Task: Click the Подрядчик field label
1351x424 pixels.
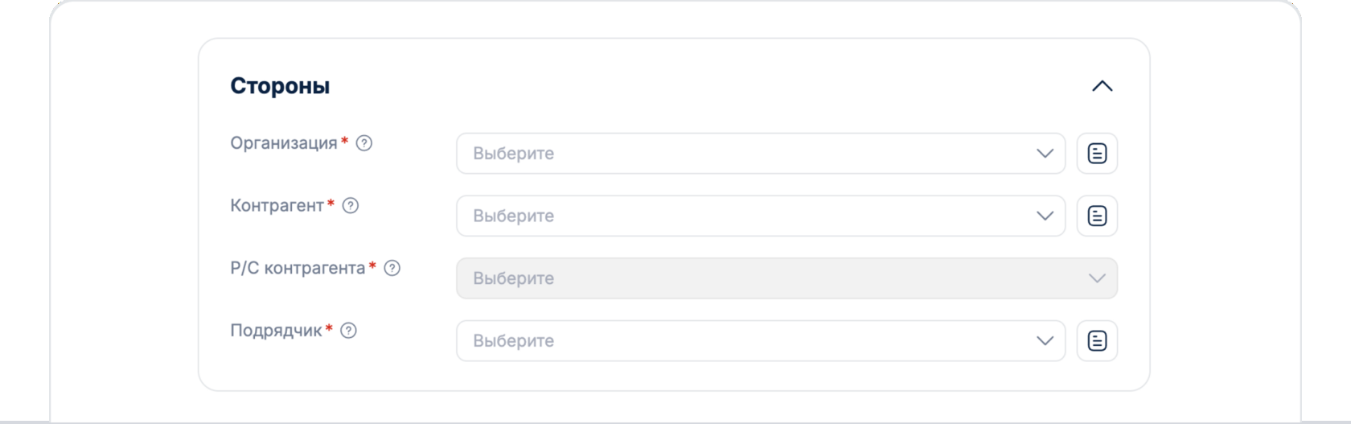Action: click(x=276, y=331)
